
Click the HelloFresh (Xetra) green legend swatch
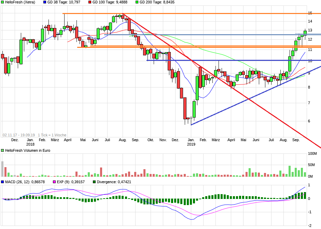pyautogui.click(x=2, y=2)
